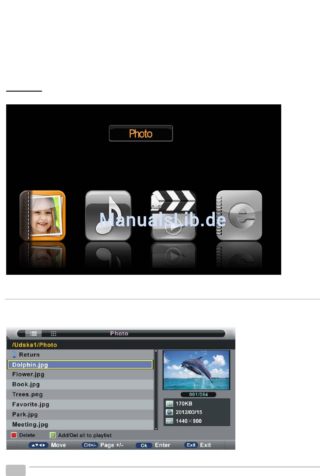This screenshot has height=476, width=325.
Task: Select the orange Photo title label
Action: pyautogui.click(x=141, y=133)
